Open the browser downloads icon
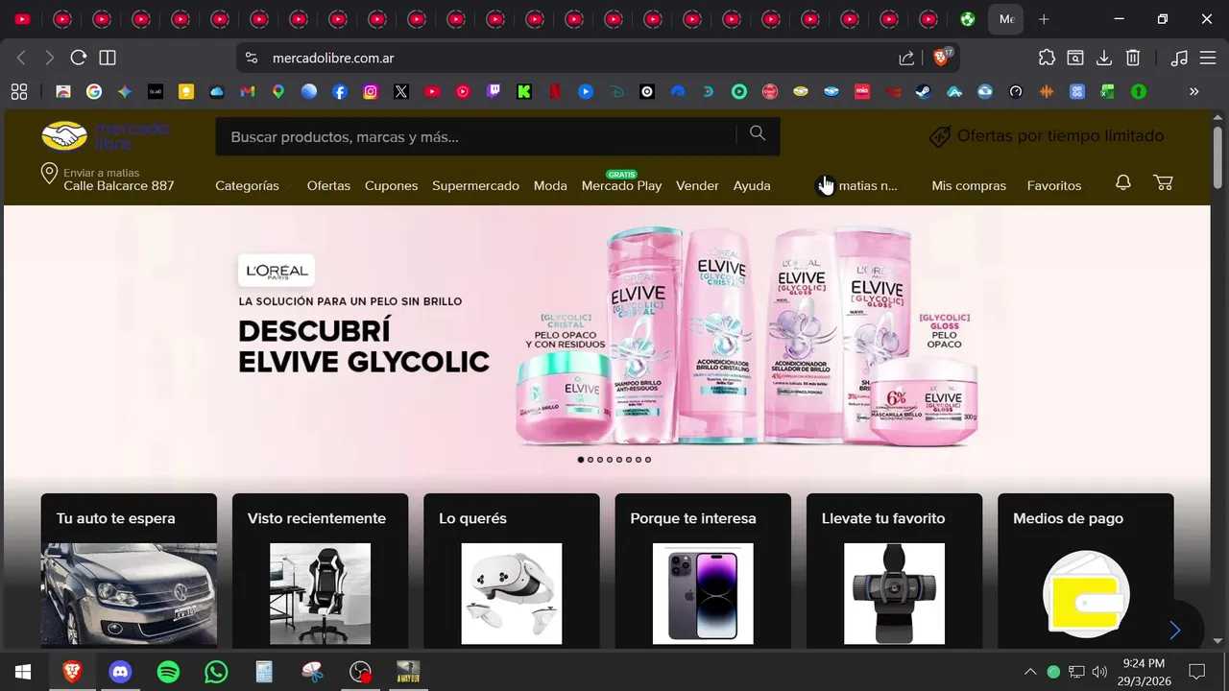Viewport: 1229px width, 691px height. tap(1104, 58)
